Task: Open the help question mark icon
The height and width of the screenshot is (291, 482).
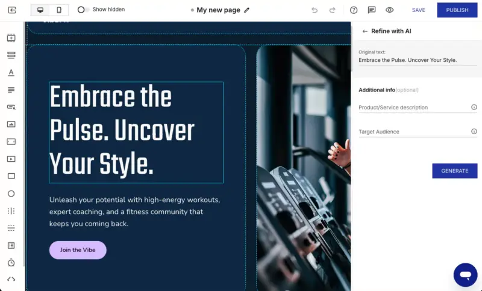Action: click(354, 10)
